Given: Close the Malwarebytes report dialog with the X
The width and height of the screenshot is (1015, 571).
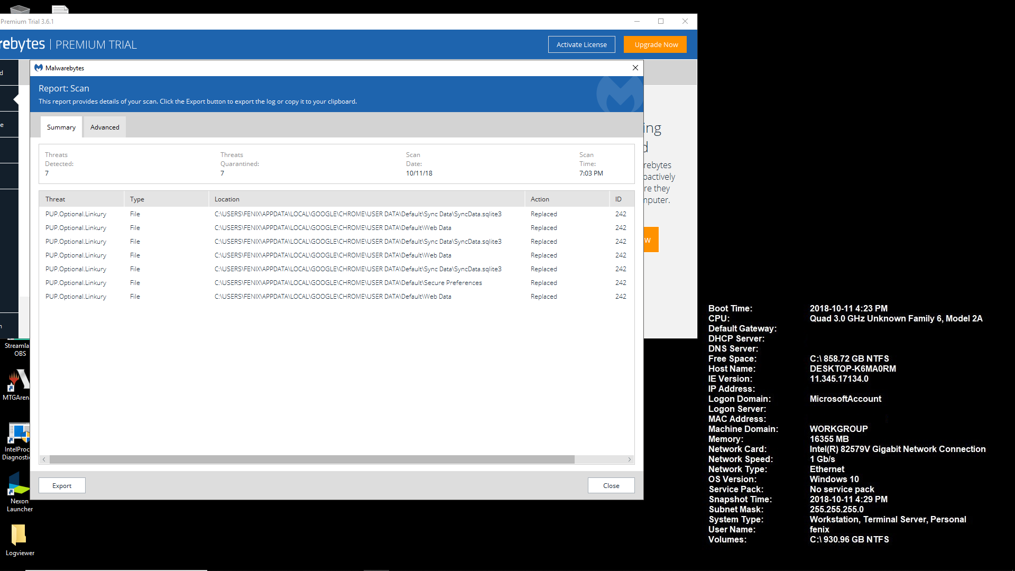Looking at the screenshot, I should 635,68.
